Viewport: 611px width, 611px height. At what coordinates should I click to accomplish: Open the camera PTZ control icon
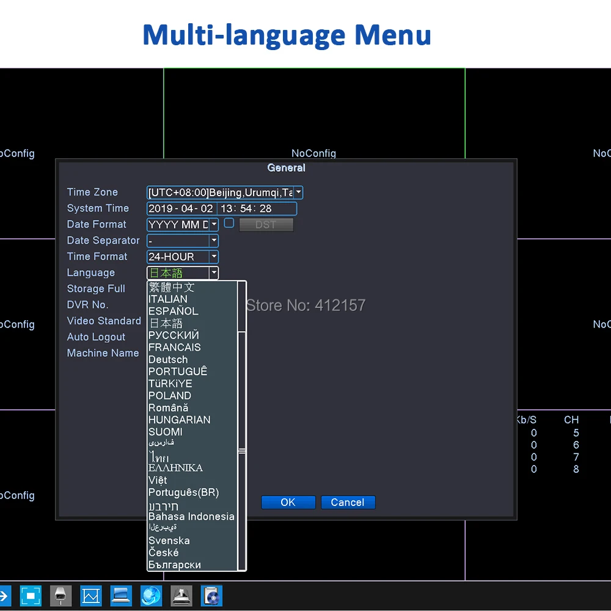point(60,595)
